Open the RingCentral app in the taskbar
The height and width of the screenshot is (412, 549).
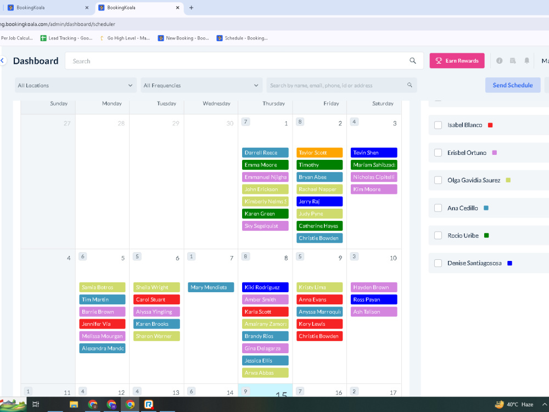pyautogui.click(x=149, y=404)
